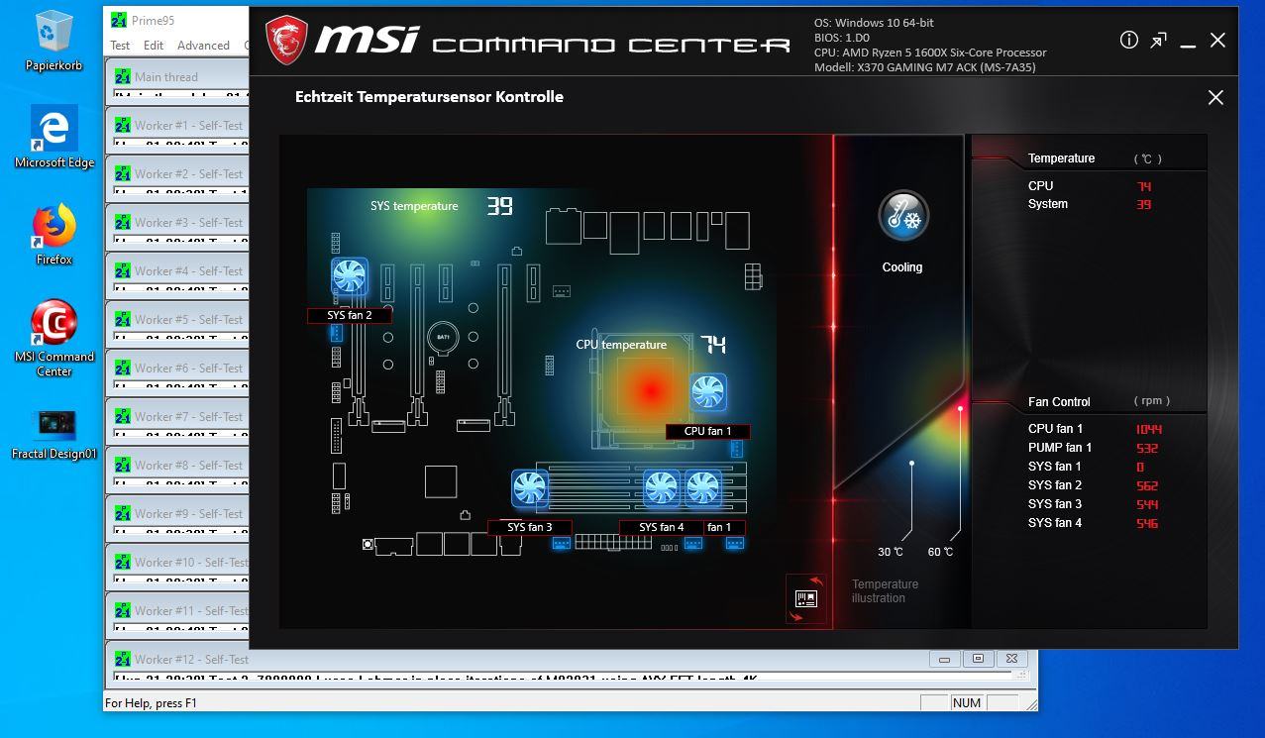
Task: Select the Microsoft Edge desktop shortcut
Action: click(53, 138)
